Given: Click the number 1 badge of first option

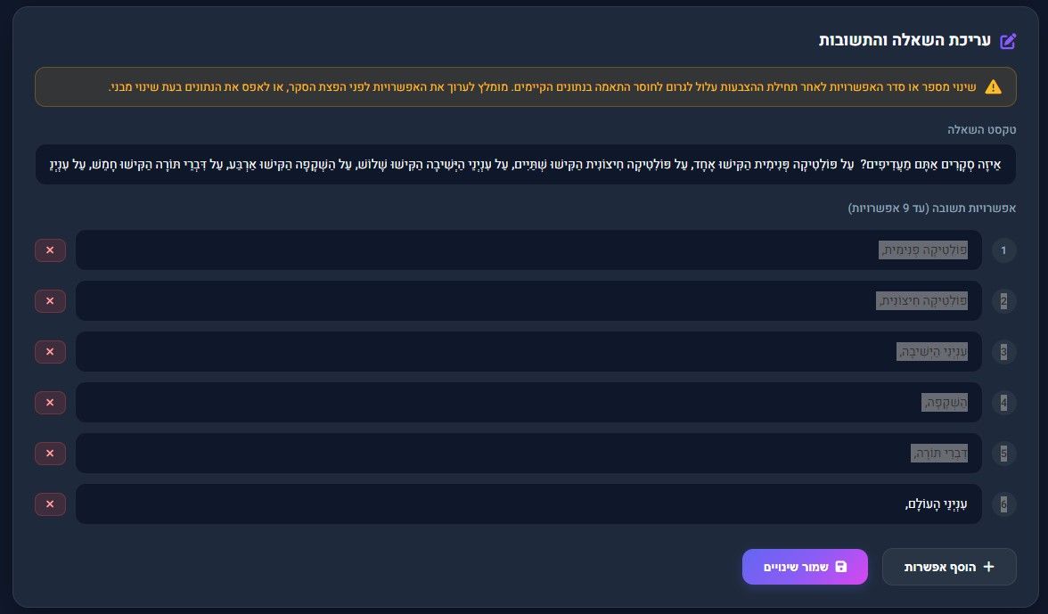Looking at the screenshot, I should click(x=1003, y=250).
